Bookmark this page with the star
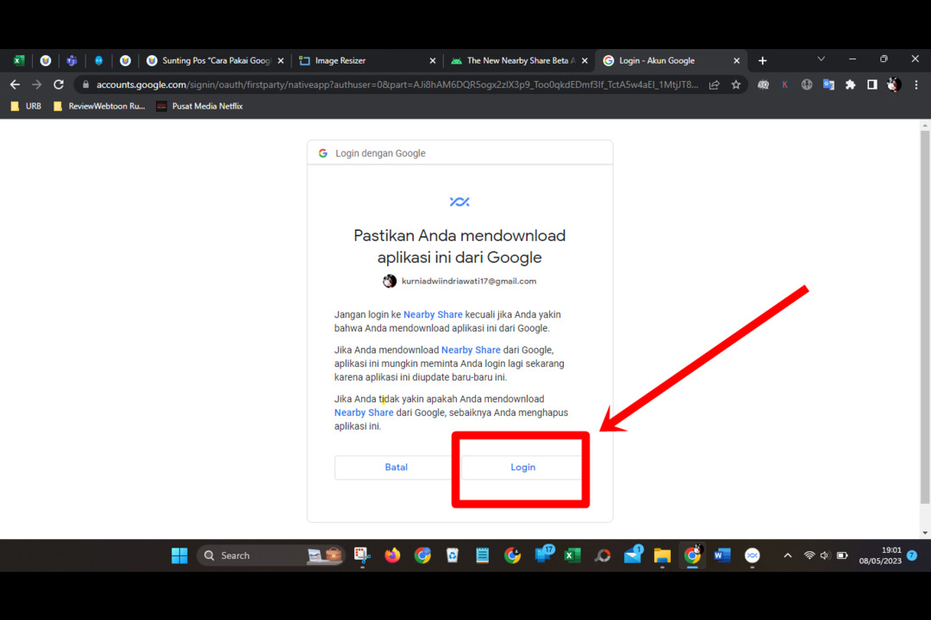The height and width of the screenshot is (620, 931). coord(736,85)
